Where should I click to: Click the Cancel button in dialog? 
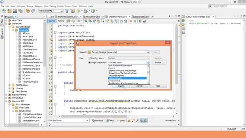pos(139,86)
